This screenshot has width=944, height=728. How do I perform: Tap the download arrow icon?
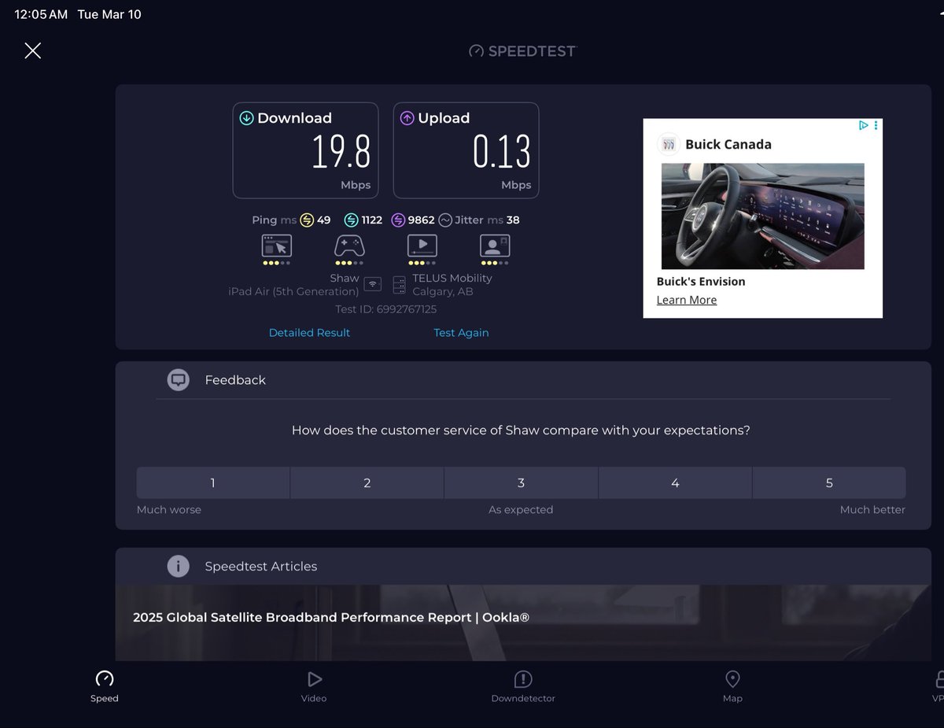coord(246,118)
